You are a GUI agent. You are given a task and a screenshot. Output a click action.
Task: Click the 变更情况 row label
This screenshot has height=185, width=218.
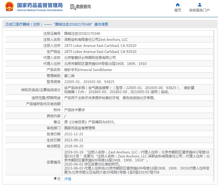tap(53, 162)
